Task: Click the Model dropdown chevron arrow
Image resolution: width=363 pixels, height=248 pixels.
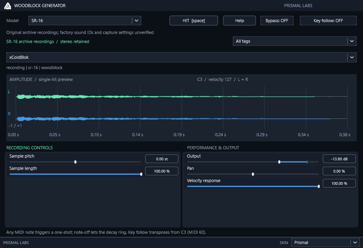Action: (137, 21)
